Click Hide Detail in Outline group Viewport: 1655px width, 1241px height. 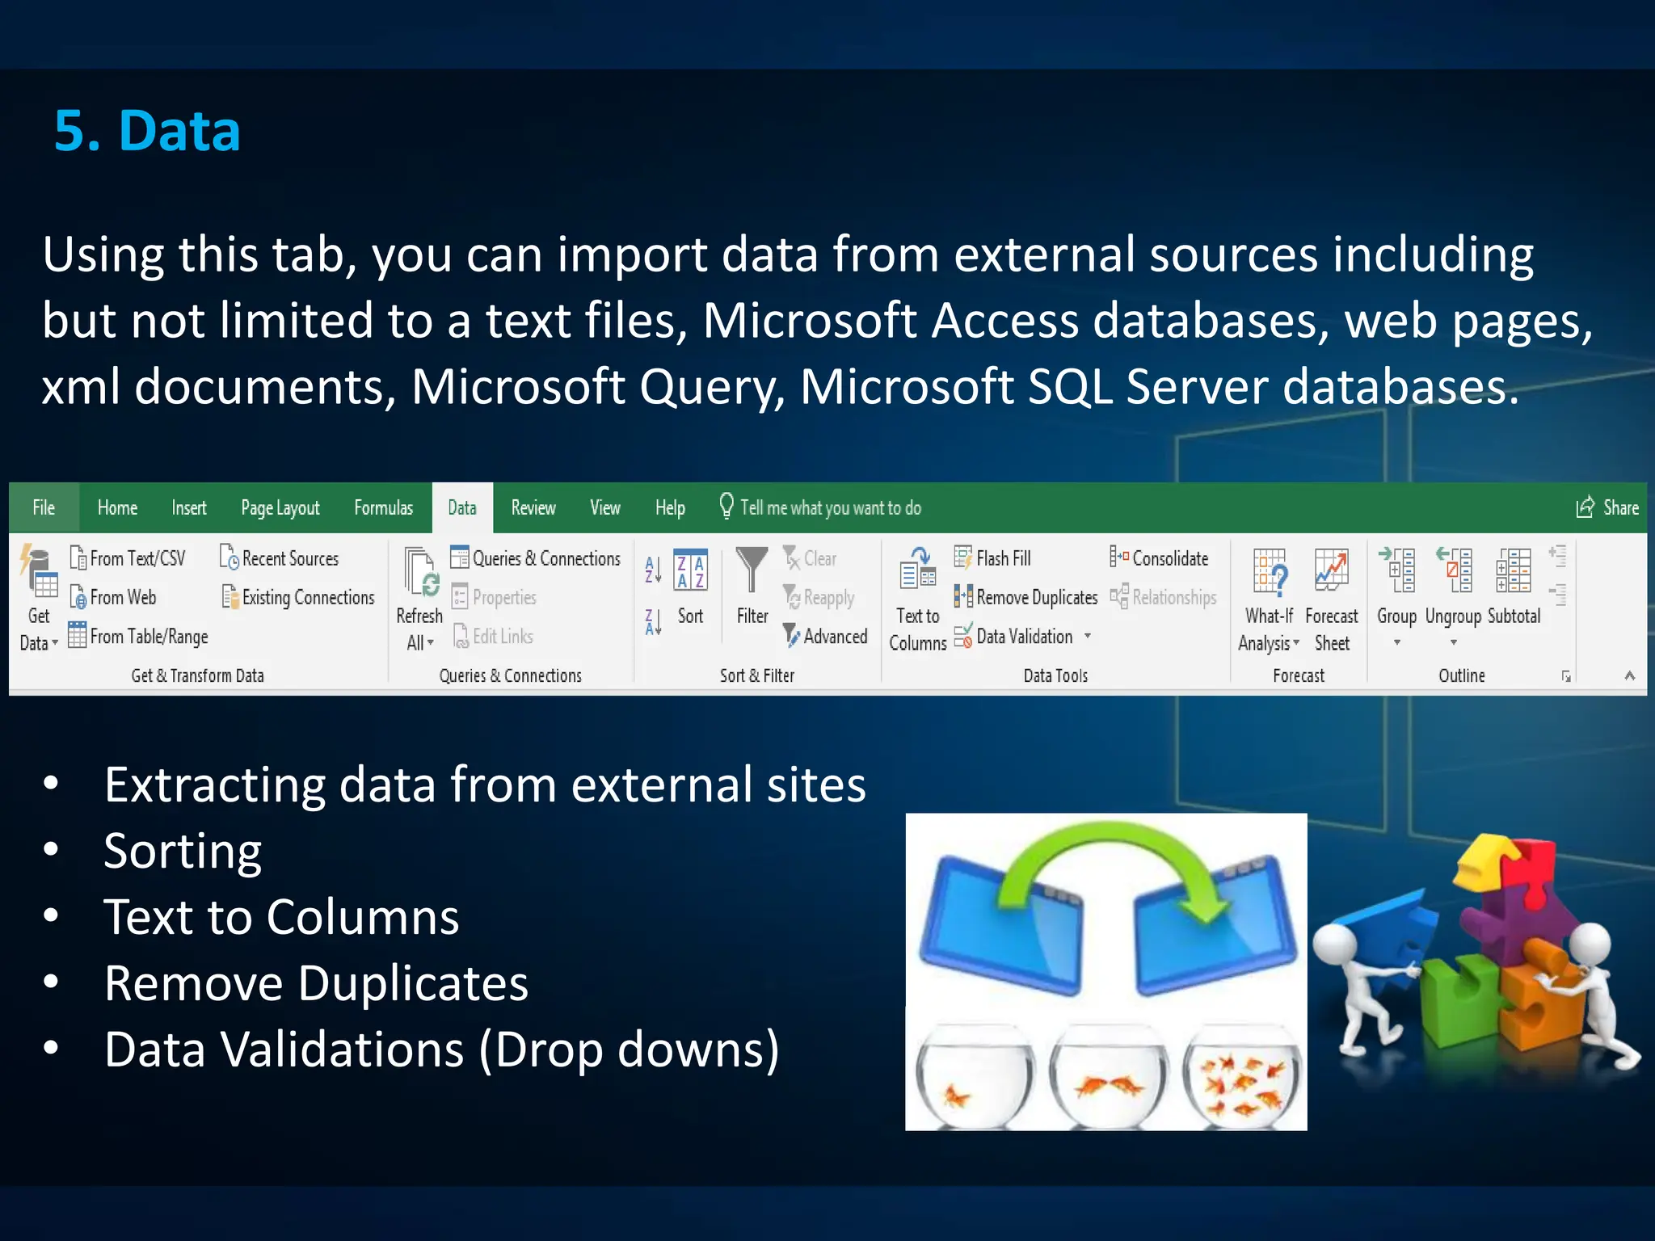point(1557,595)
